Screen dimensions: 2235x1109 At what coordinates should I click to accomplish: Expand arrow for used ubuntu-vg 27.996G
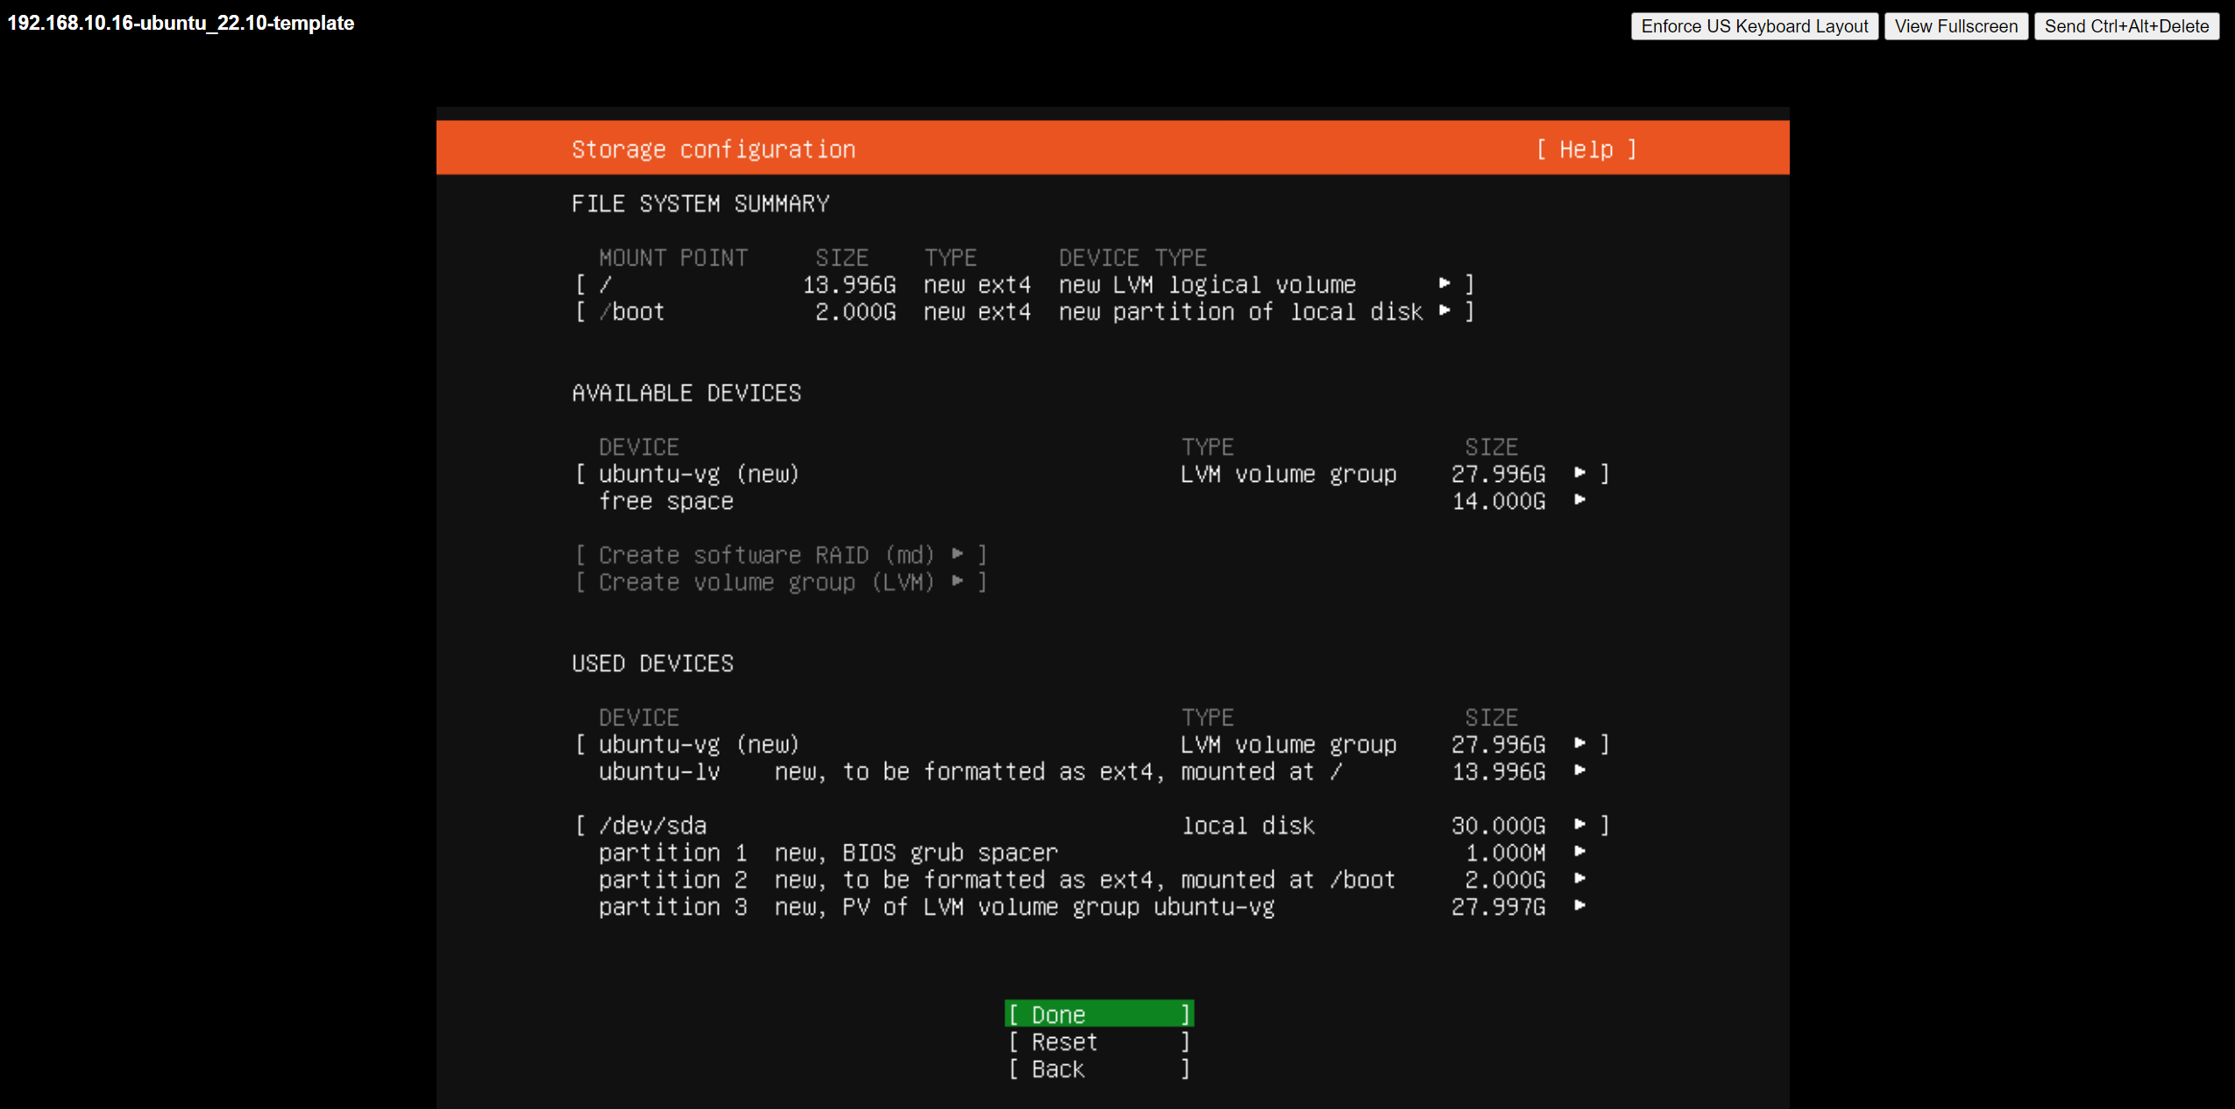point(1579,743)
